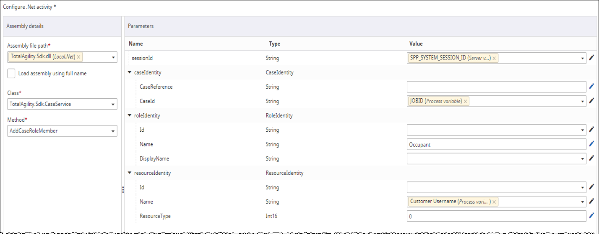The image size is (599, 235).
Task: Click the CaseIdentity type cell
Action: point(280,72)
